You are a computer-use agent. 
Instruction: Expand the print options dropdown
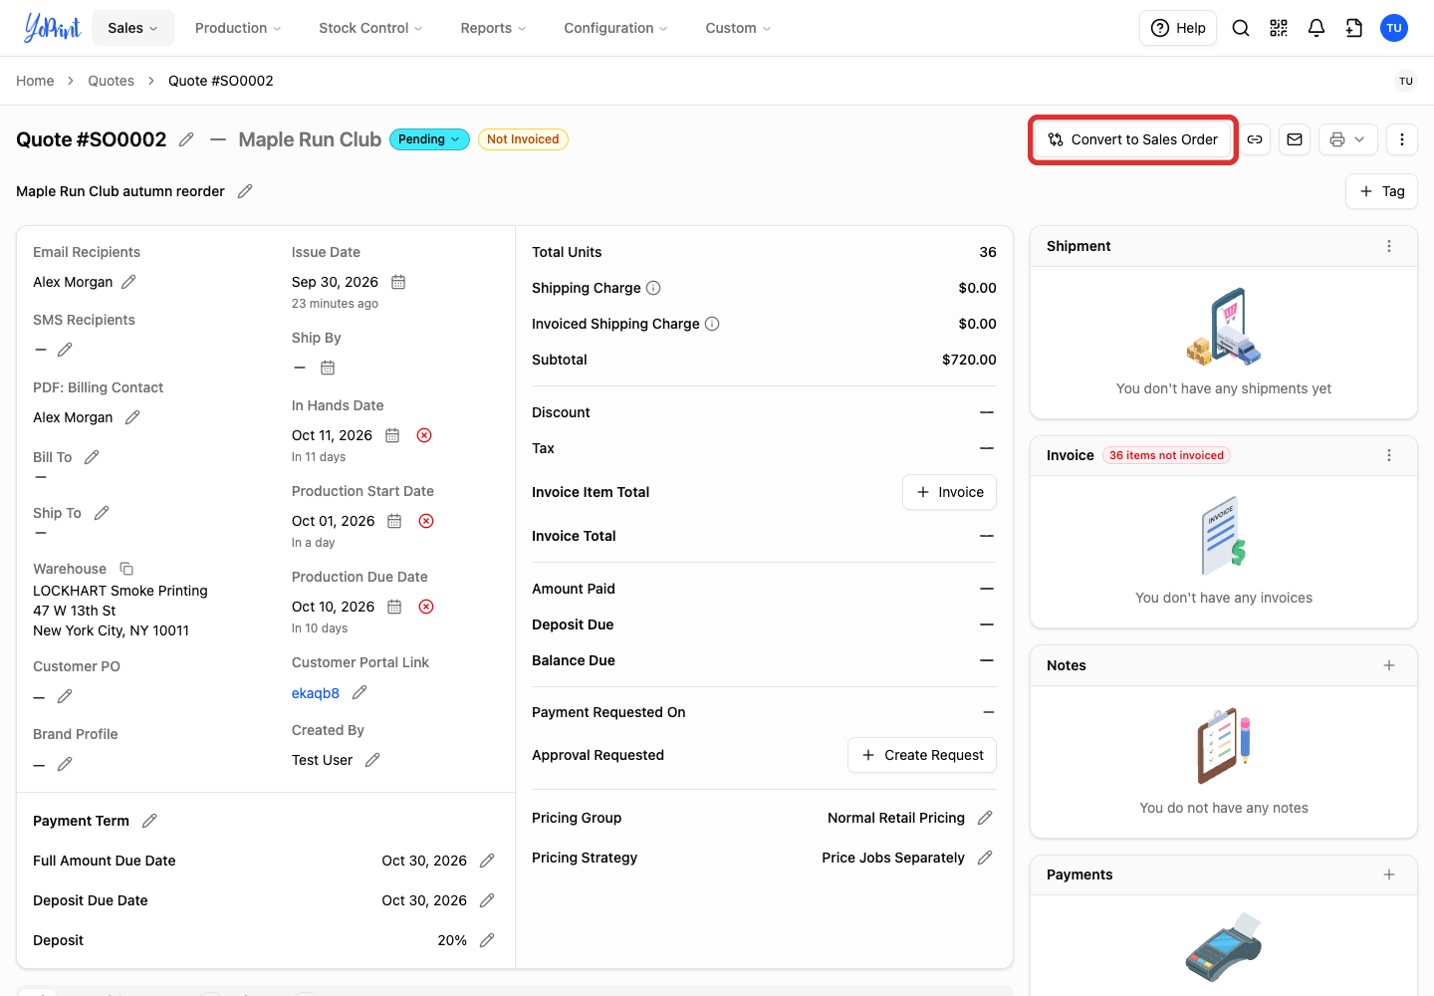[x=1348, y=139]
